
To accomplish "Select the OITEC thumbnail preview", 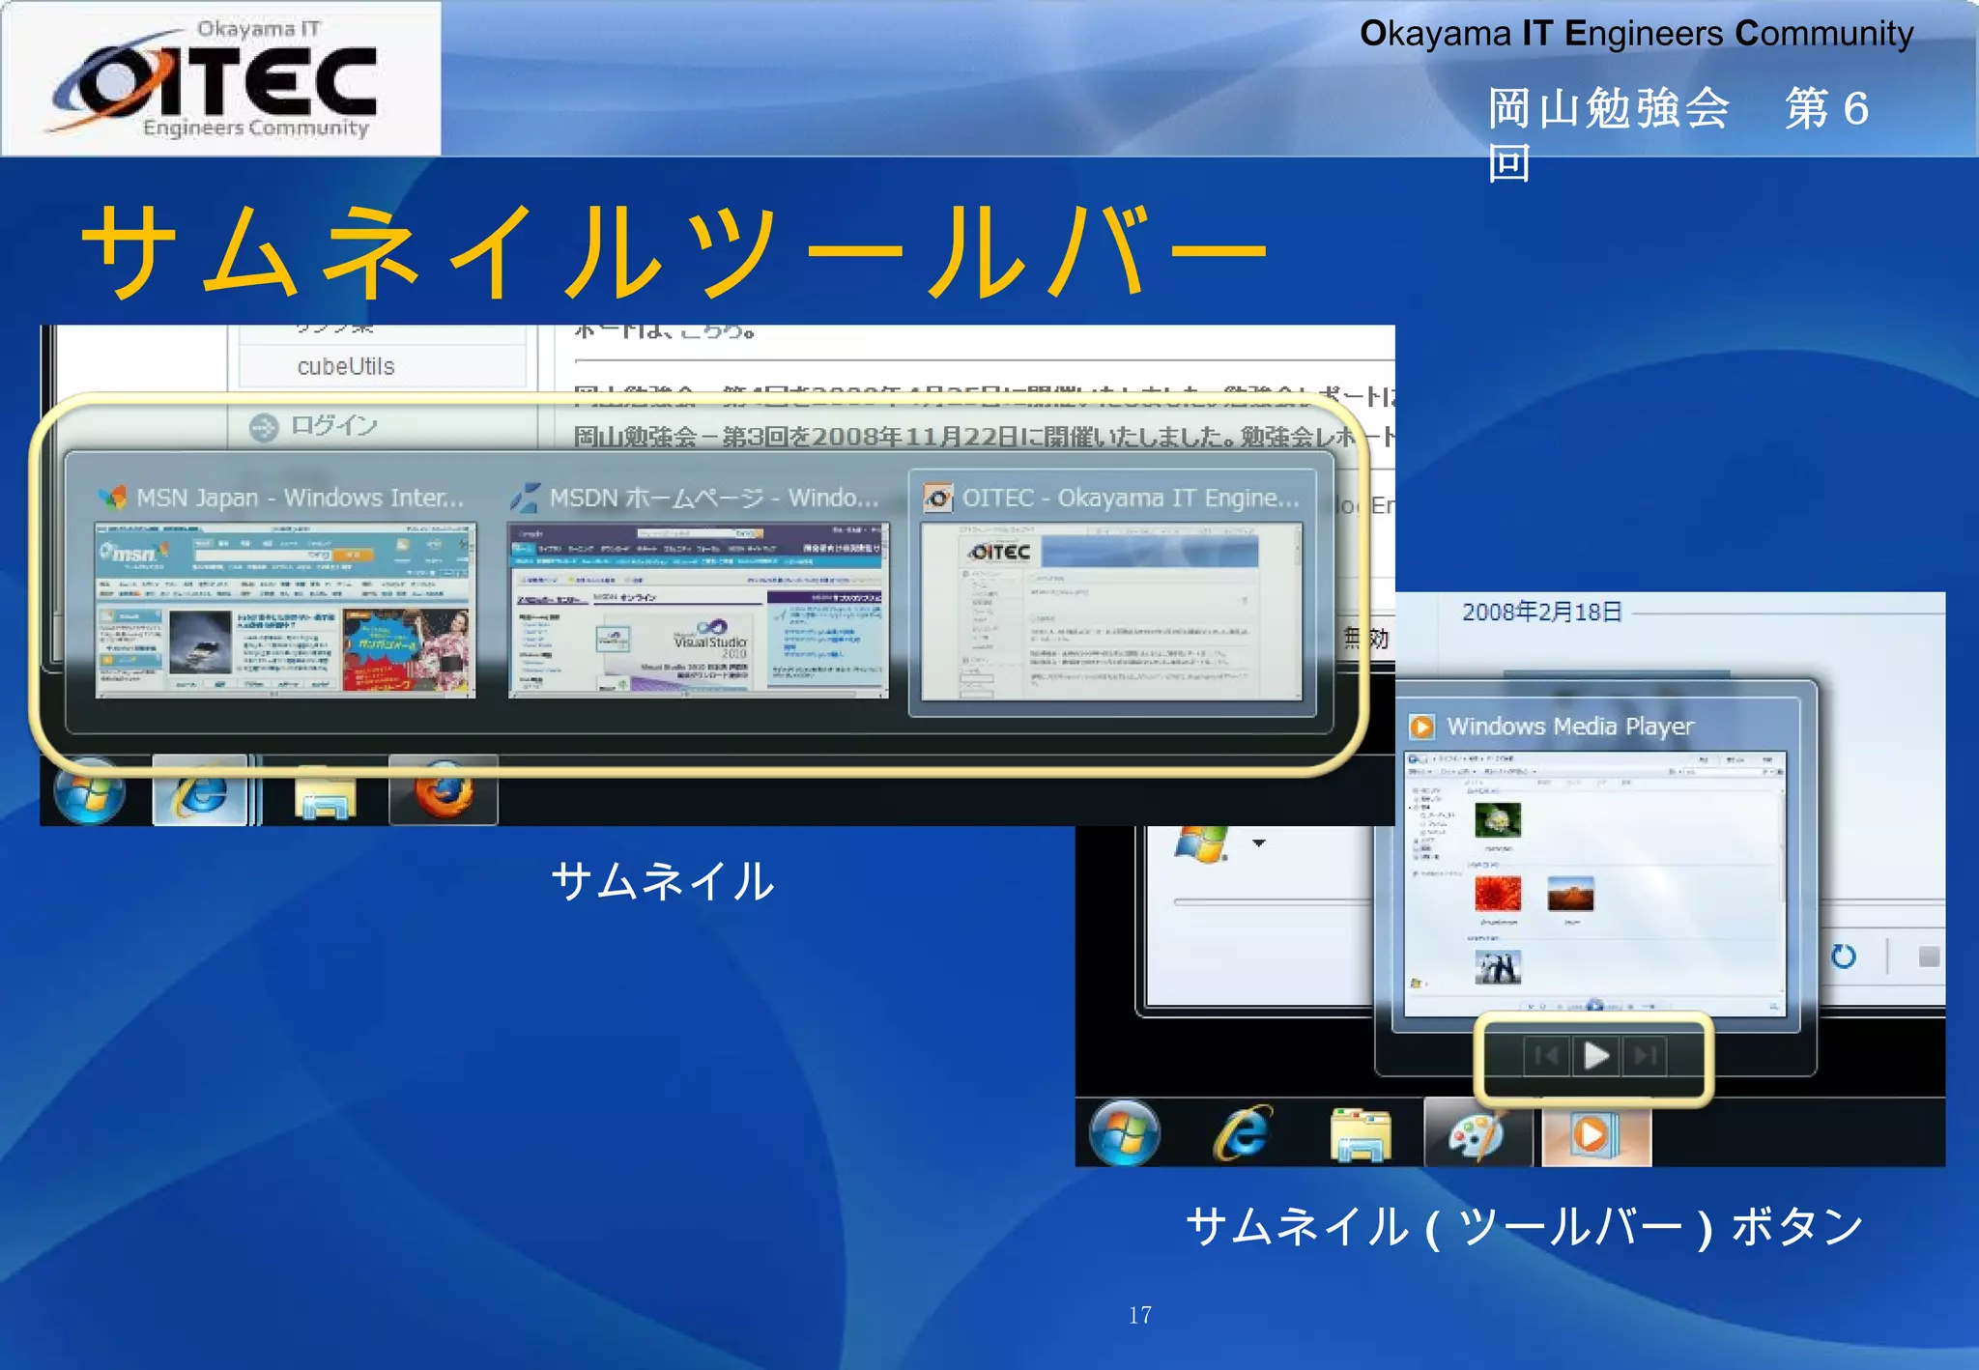I will coord(1111,612).
